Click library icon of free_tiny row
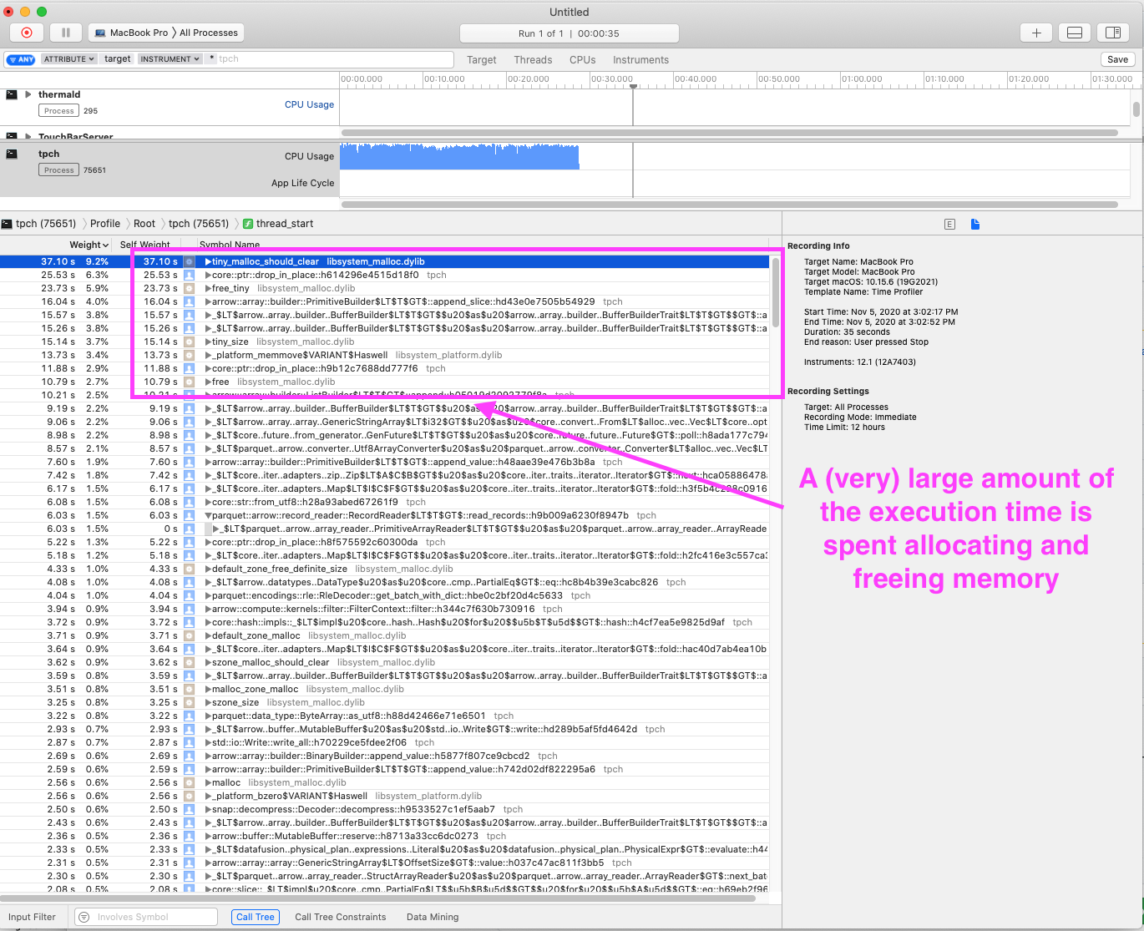1144x931 pixels. tap(190, 288)
